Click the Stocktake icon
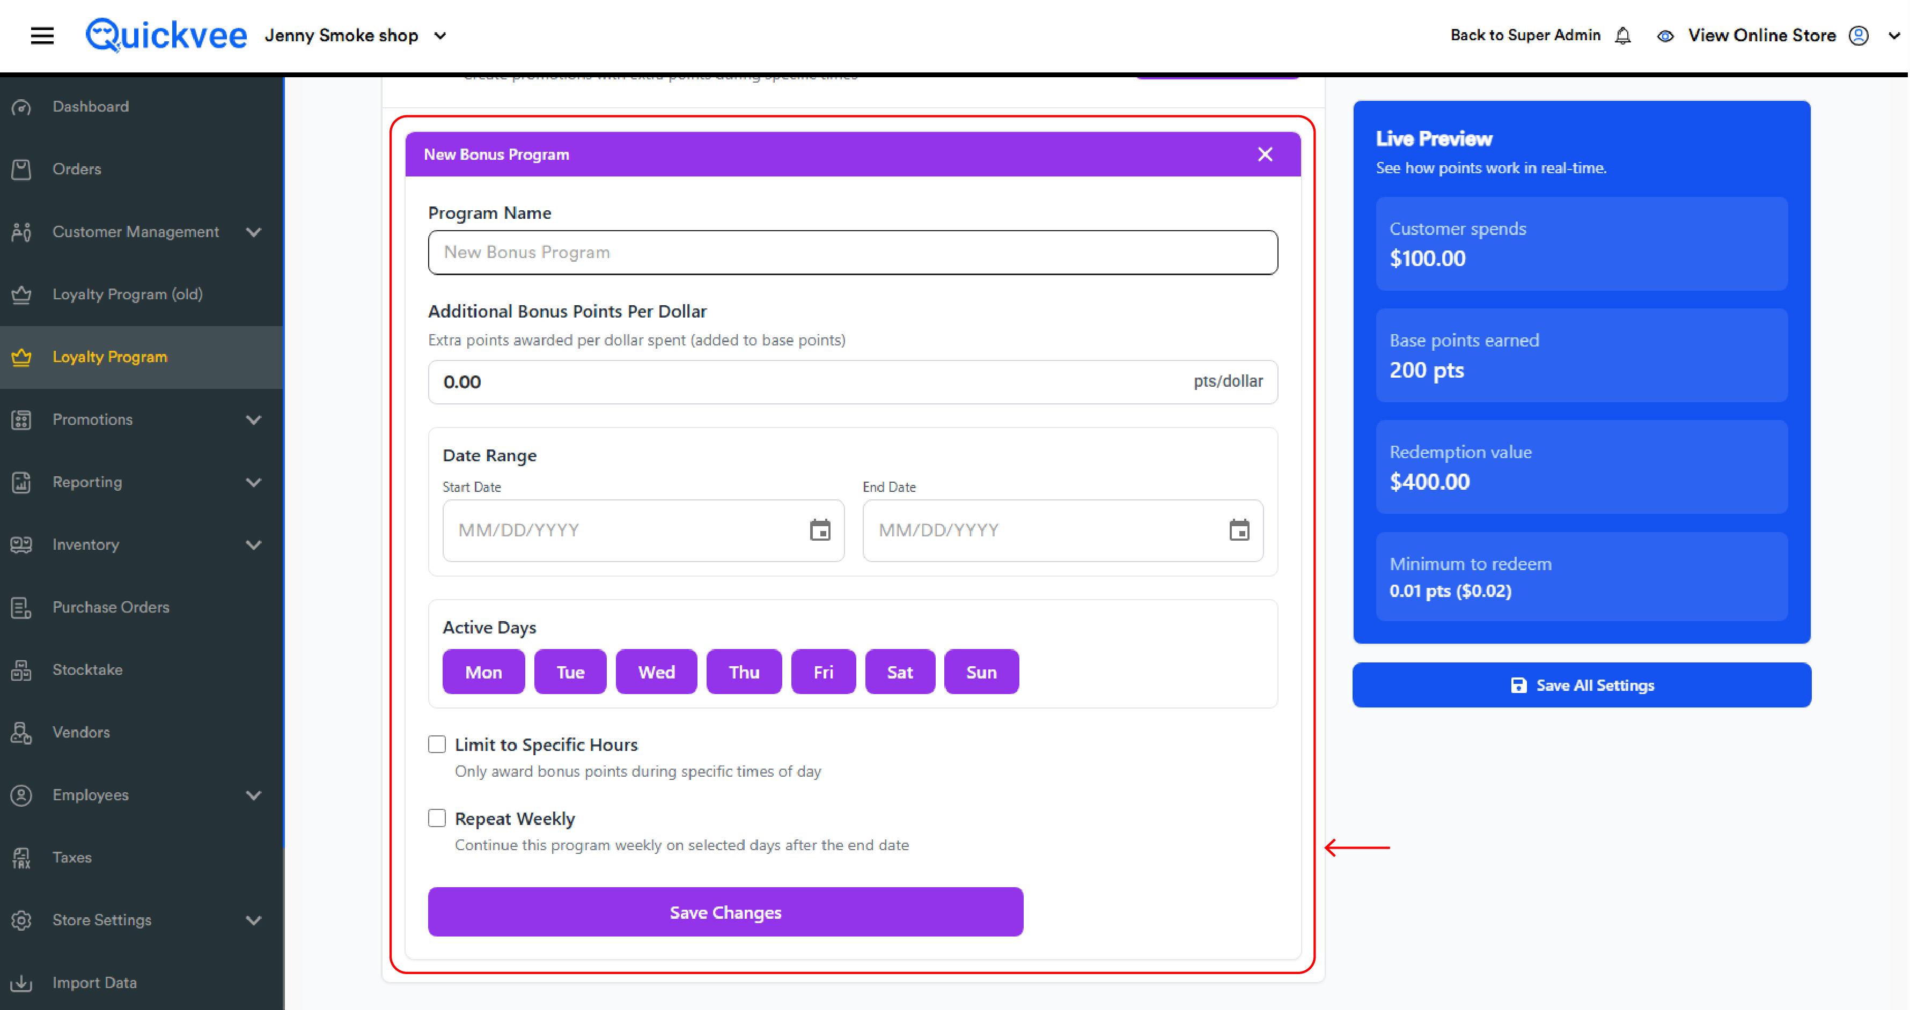Image resolution: width=1910 pixels, height=1010 pixels. (x=21, y=670)
